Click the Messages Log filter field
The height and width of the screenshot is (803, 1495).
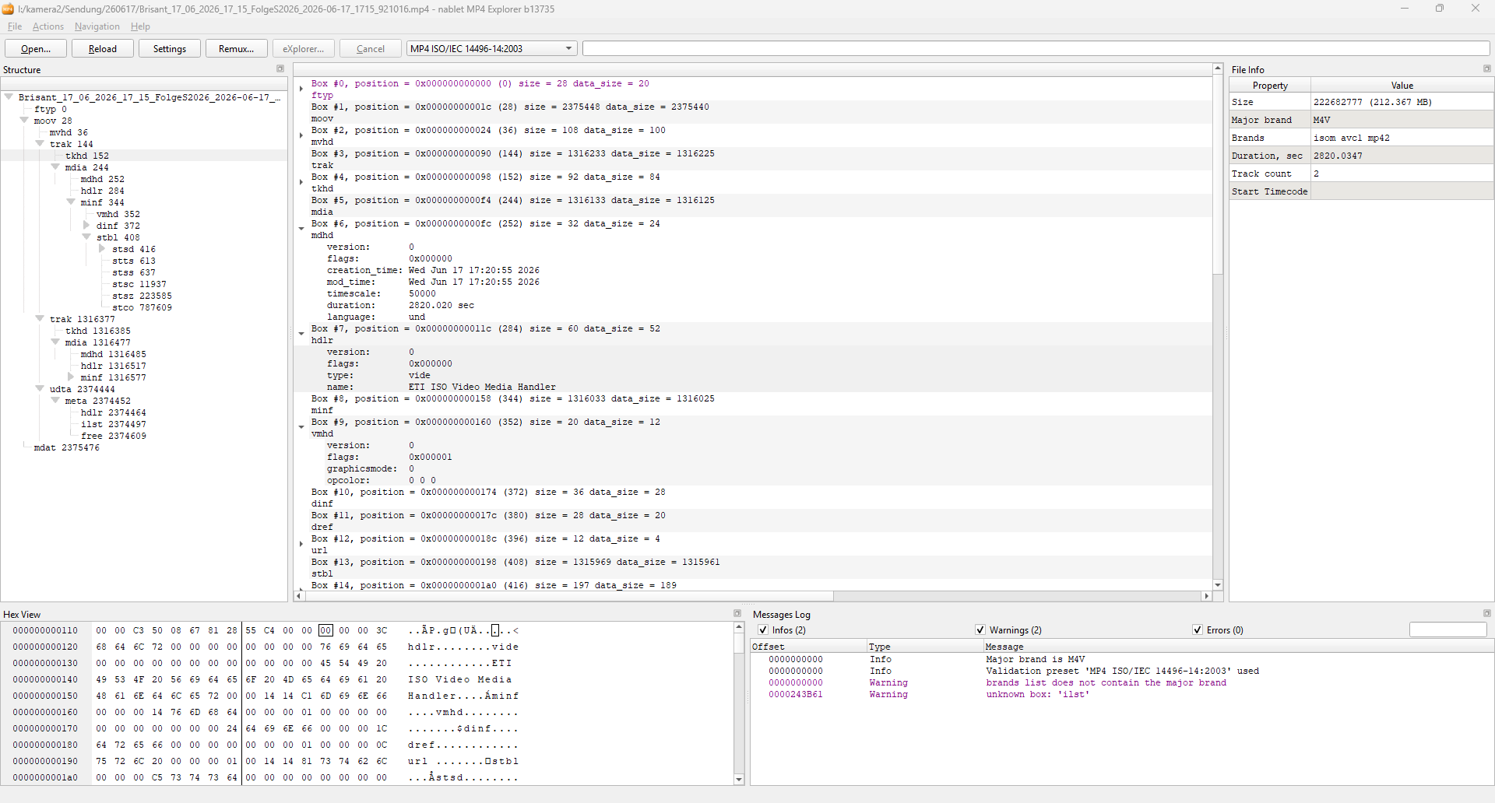click(x=1448, y=630)
